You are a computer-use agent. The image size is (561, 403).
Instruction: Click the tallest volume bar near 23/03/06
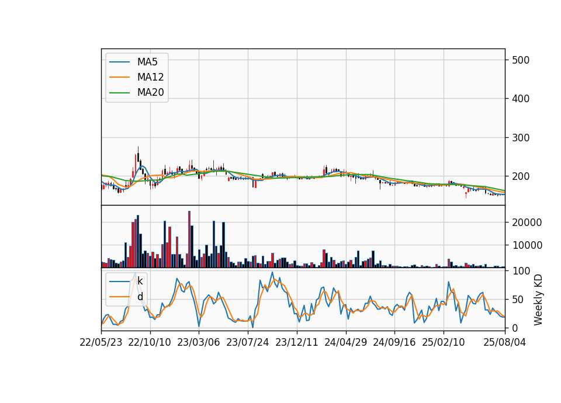(x=189, y=239)
